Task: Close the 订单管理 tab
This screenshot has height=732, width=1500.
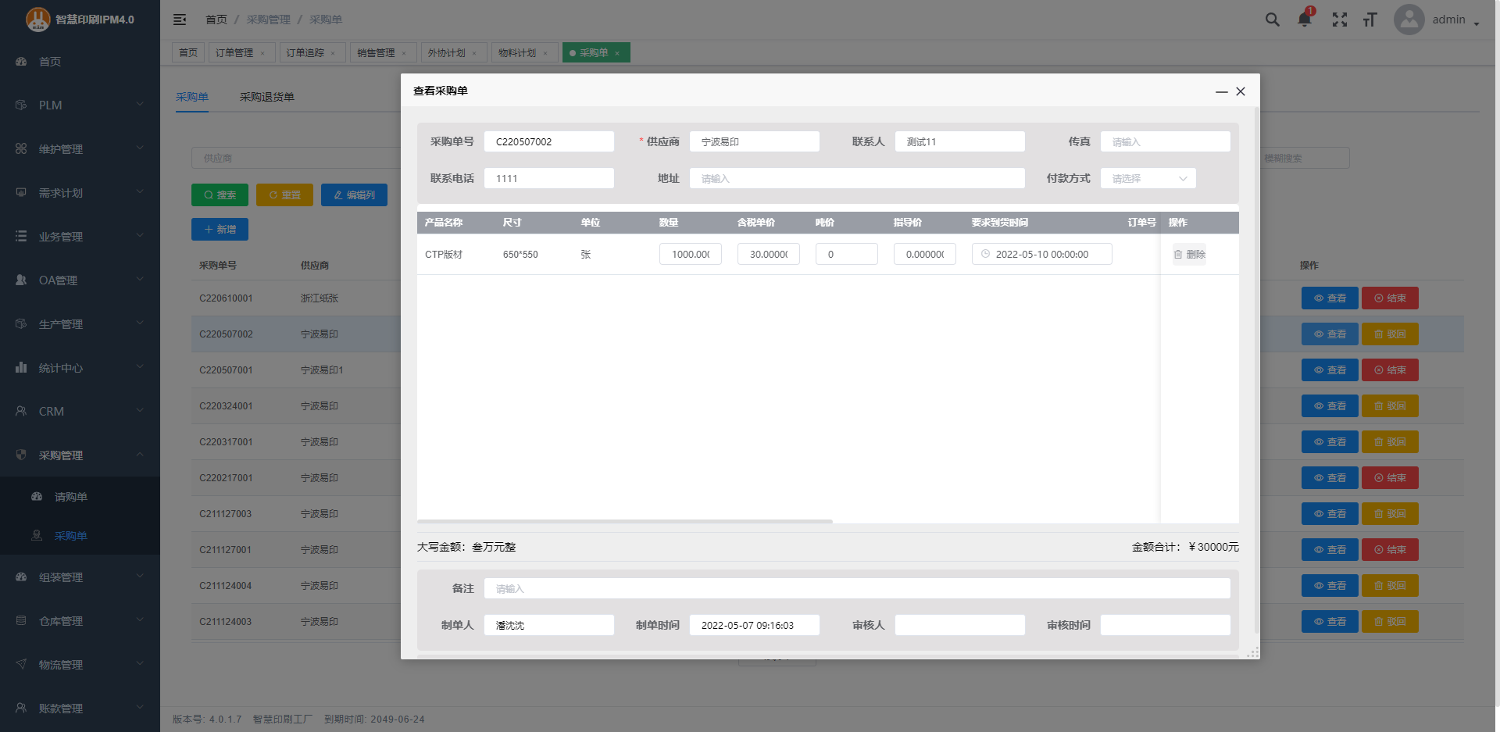Action: click(262, 53)
